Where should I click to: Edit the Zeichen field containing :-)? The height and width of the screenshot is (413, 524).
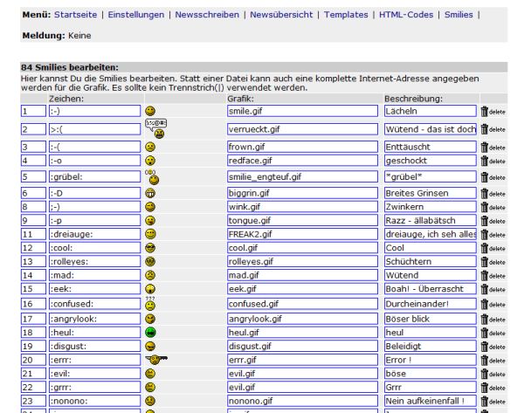point(95,111)
